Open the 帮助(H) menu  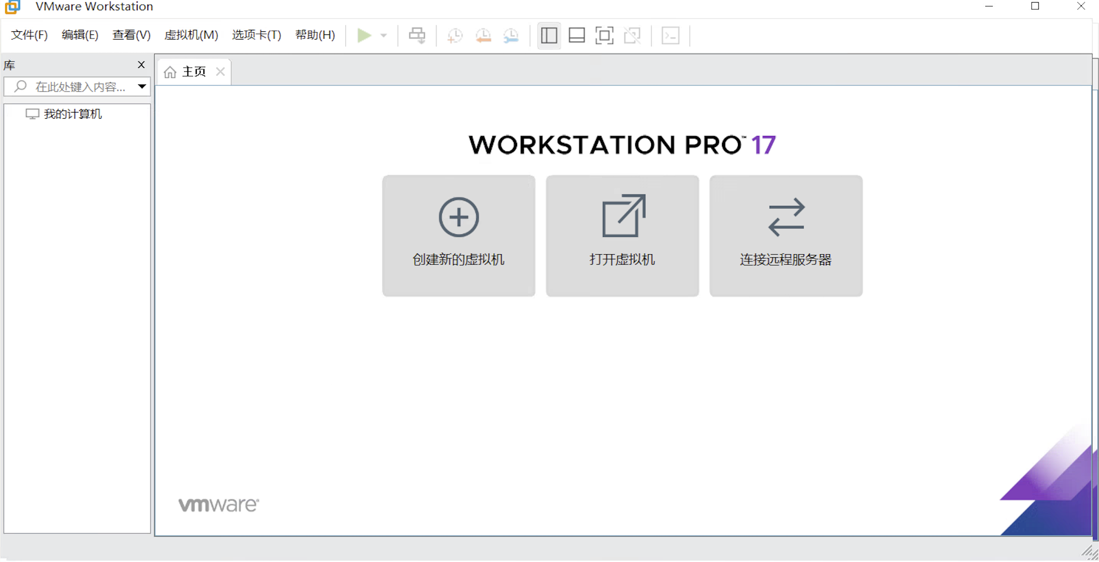[x=315, y=35]
